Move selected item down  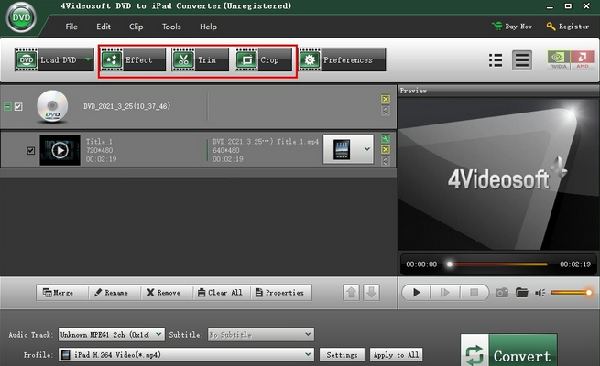pyautogui.click(x=371, y=293)
